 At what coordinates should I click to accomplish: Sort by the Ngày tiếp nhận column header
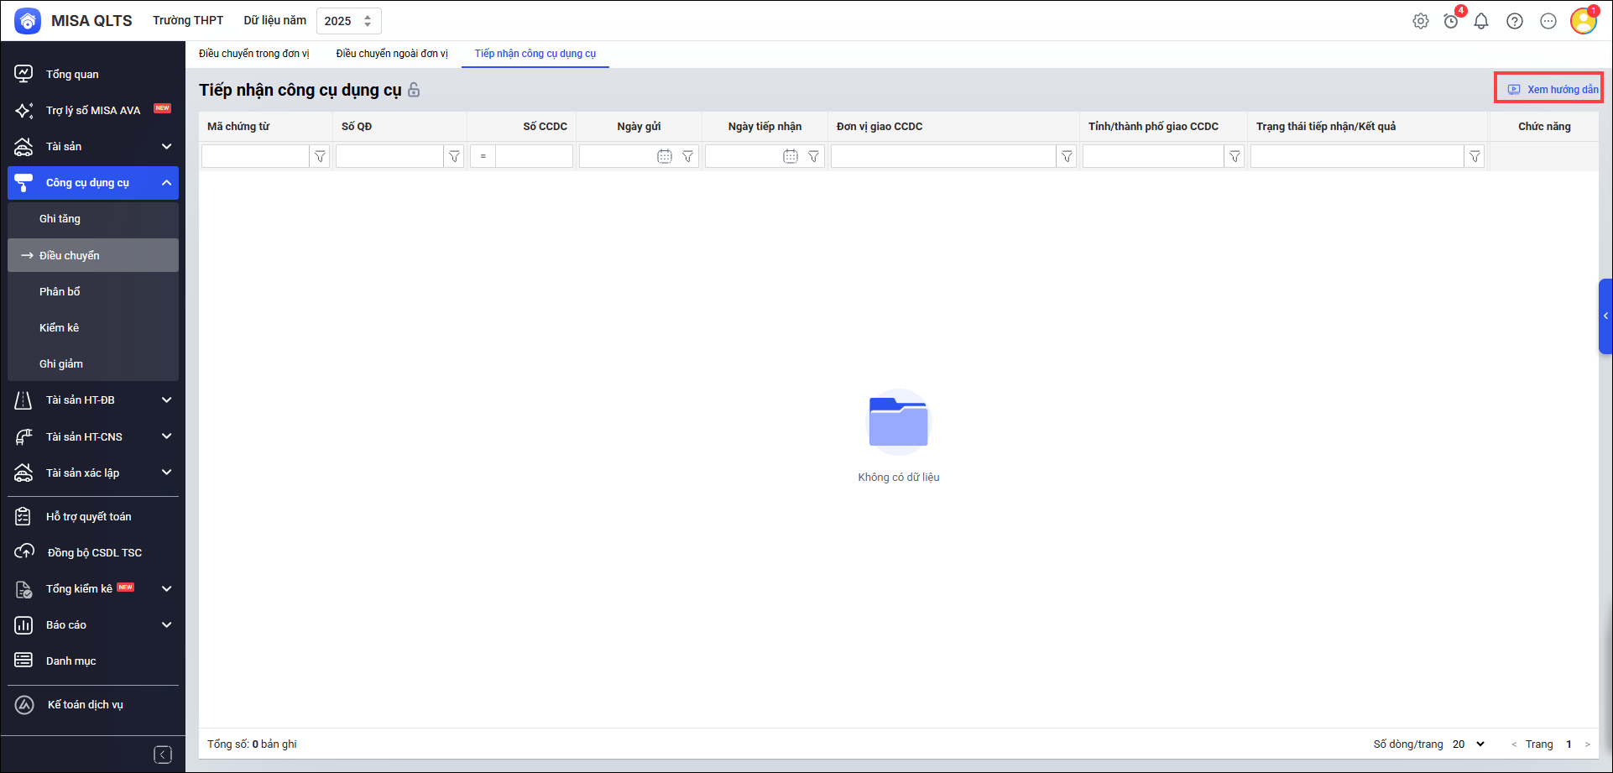[765, 127]
